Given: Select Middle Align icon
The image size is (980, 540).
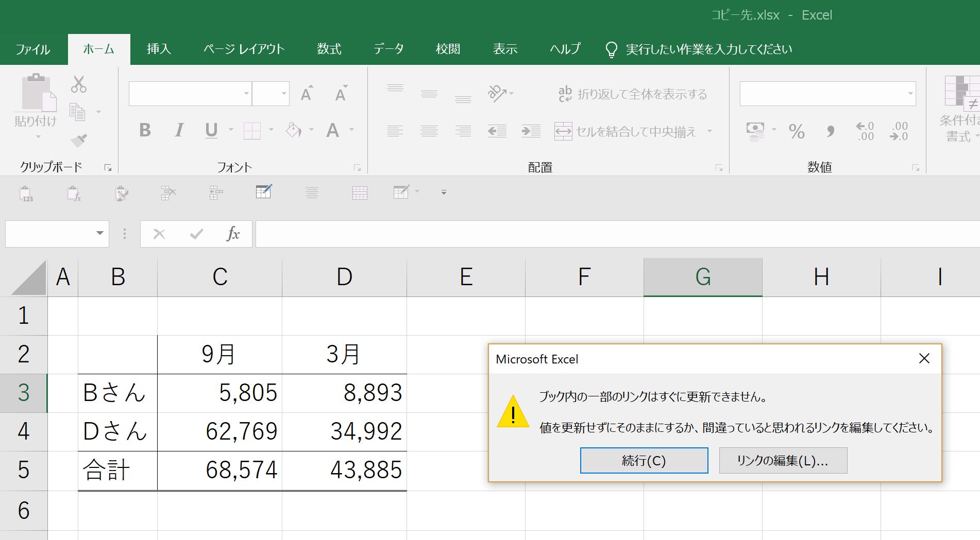Looking at the screenshot, I should tap(429, 94).
